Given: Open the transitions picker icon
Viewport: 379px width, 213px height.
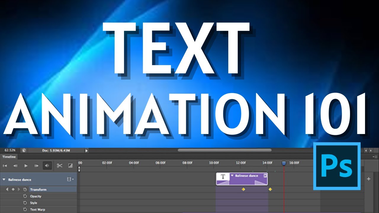Looking at the screenshot, I should [x=70, y=166].
